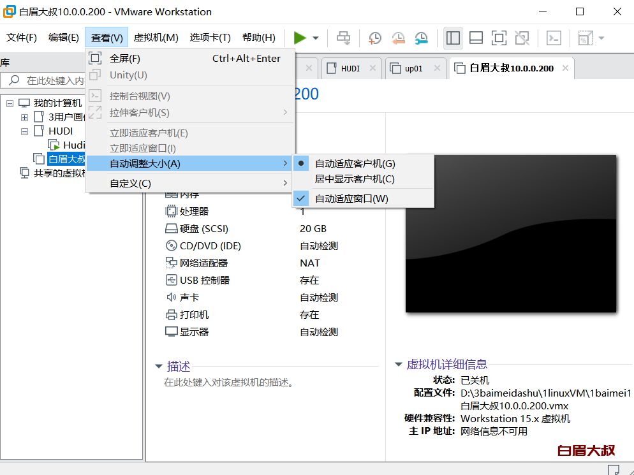Viewport: 634px width, 475px height.
Task: Select 立即适应窗口(I) entry
Action: click(190, 149)
